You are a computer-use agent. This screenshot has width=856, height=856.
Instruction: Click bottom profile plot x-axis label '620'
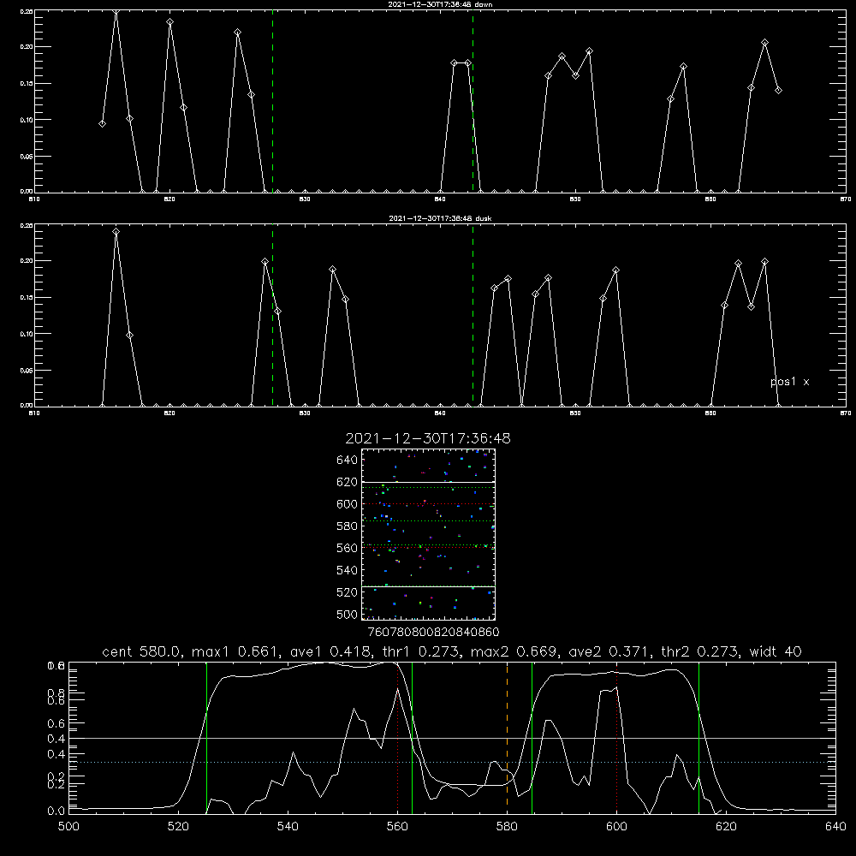[x=726, y=827]
